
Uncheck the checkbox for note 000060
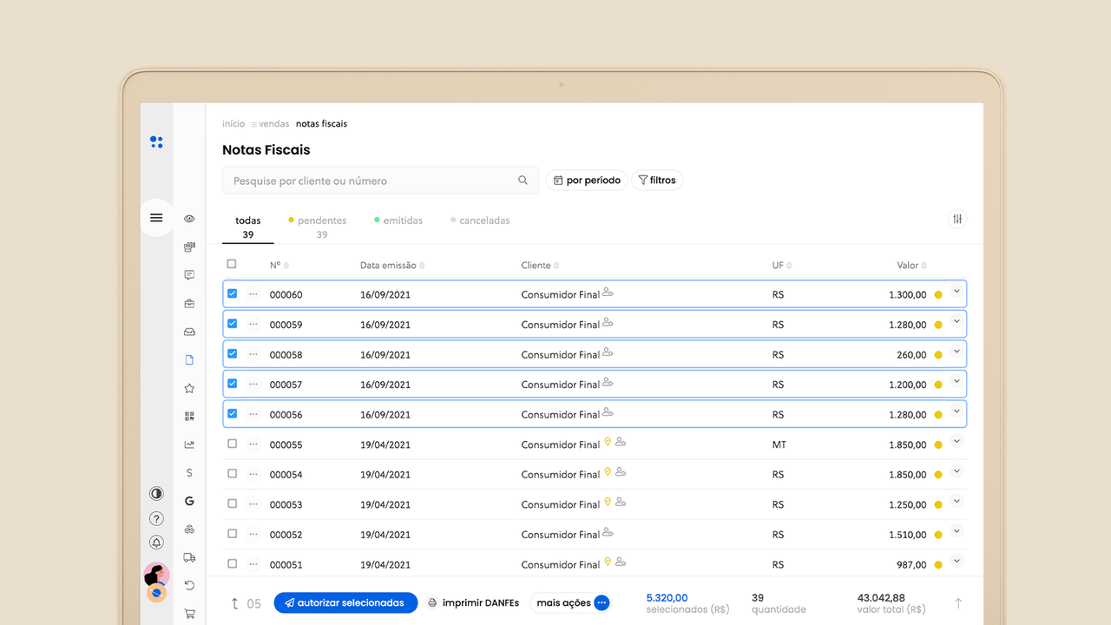click(x=232, y=293)
